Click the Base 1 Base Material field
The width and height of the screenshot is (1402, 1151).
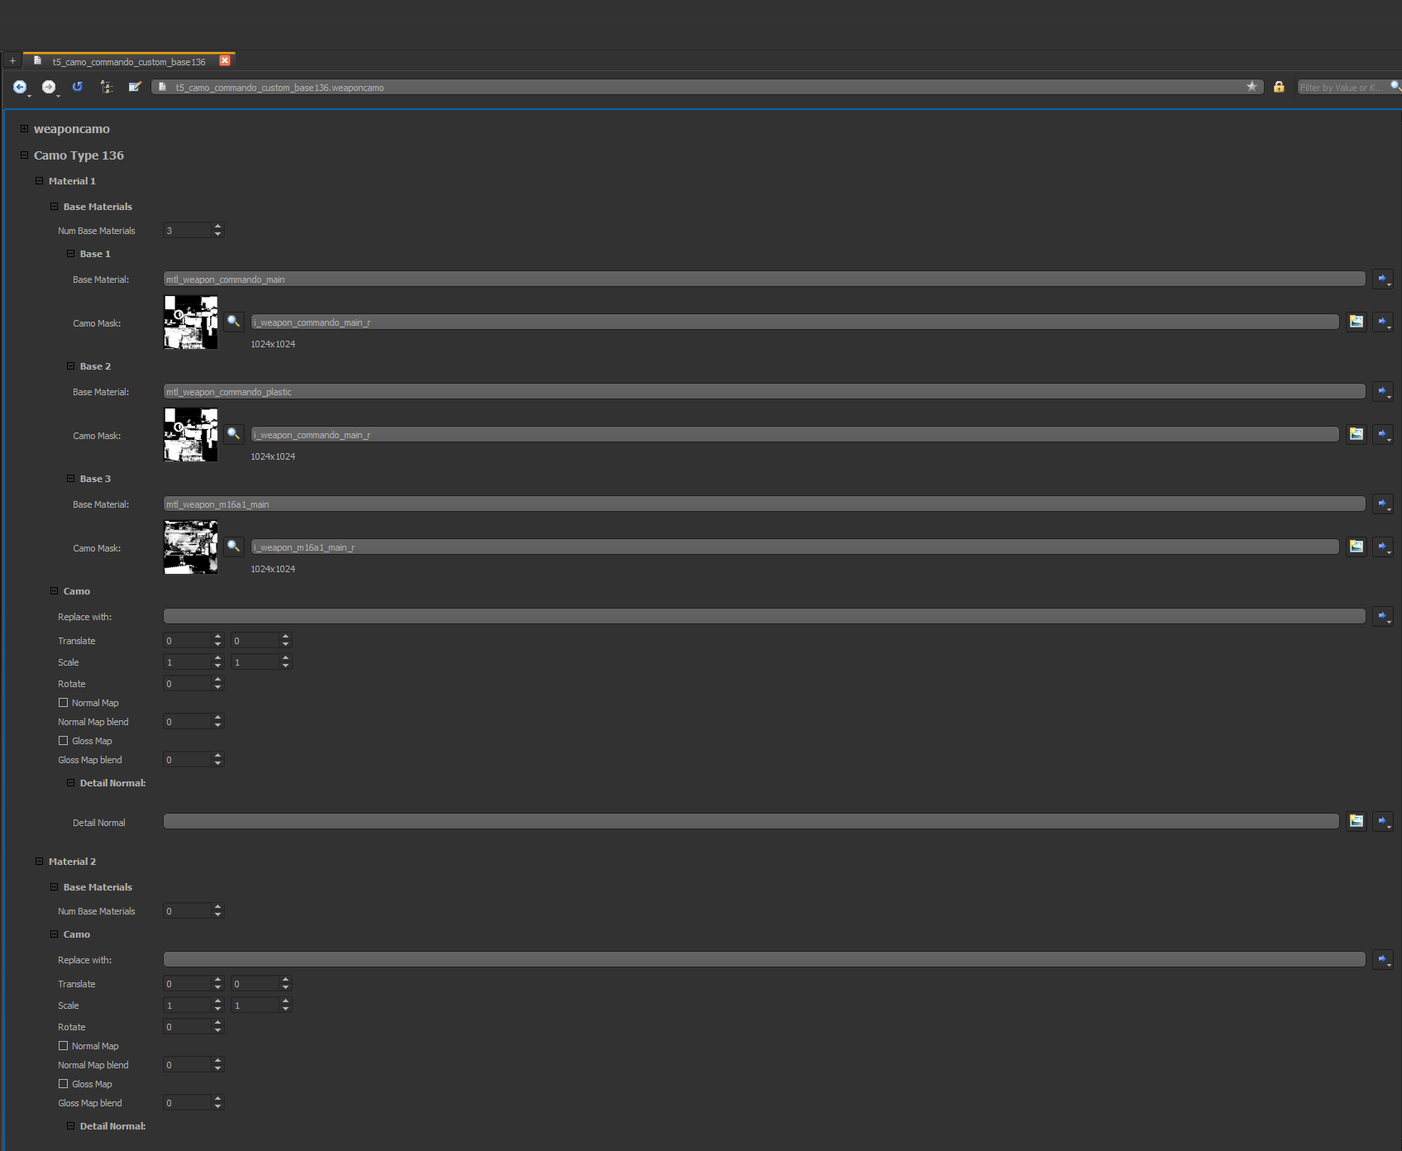[765, 279]
